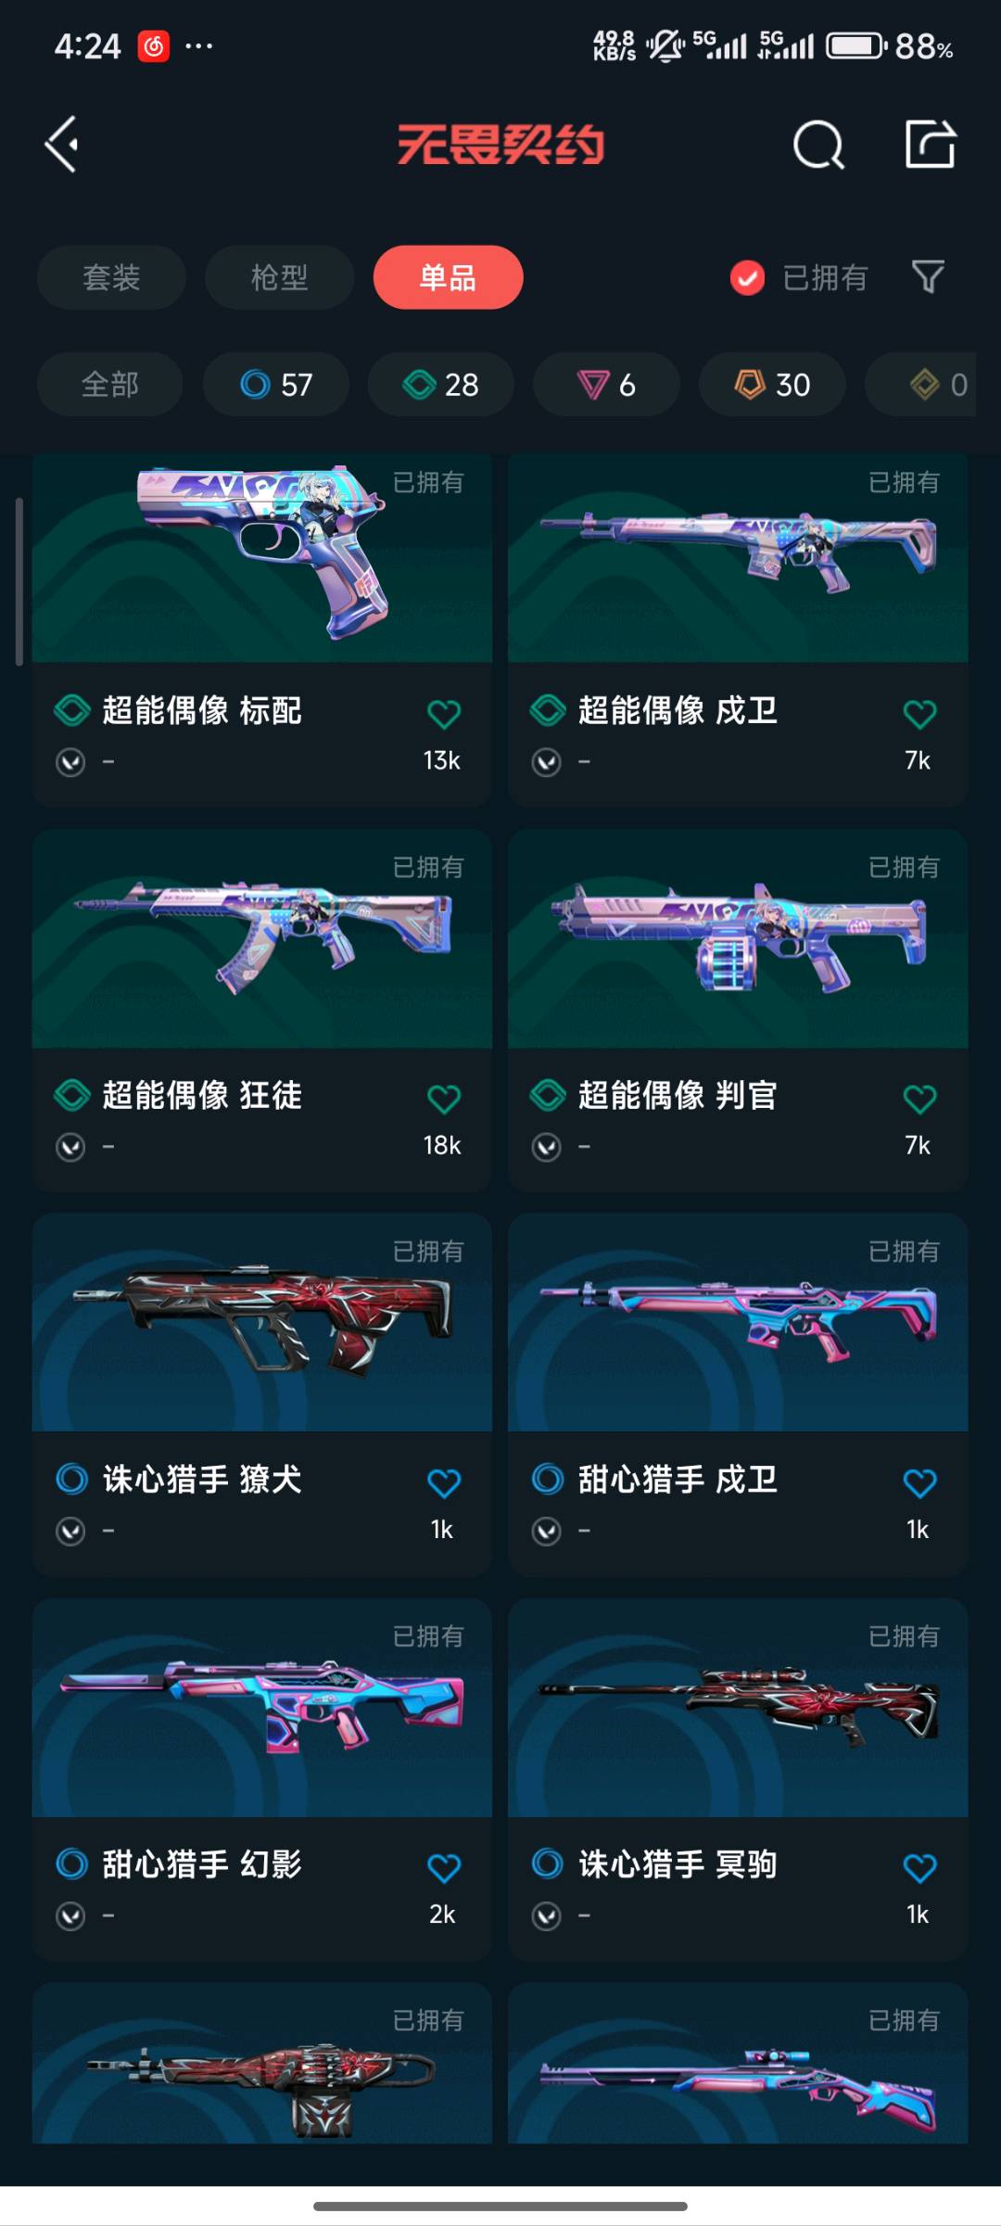1001x2226 pixels.
Task: Favorite the 超能偶像 狂徒 skin heart
Action: [x=444, y=1099]
